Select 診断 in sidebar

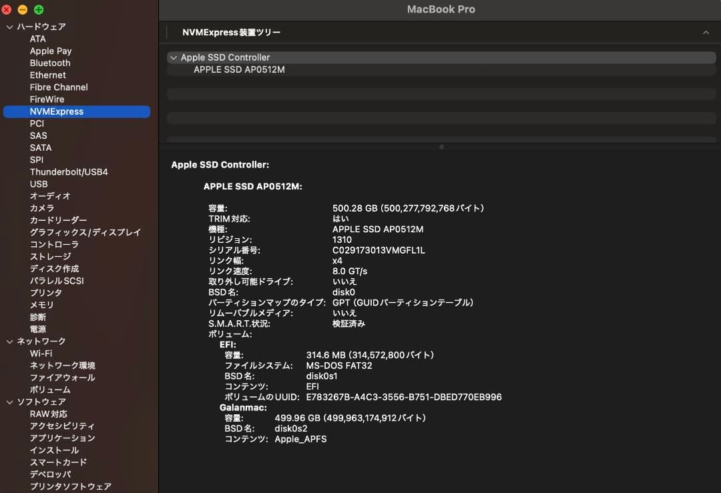pyautogui.click(x=37, y=317)
